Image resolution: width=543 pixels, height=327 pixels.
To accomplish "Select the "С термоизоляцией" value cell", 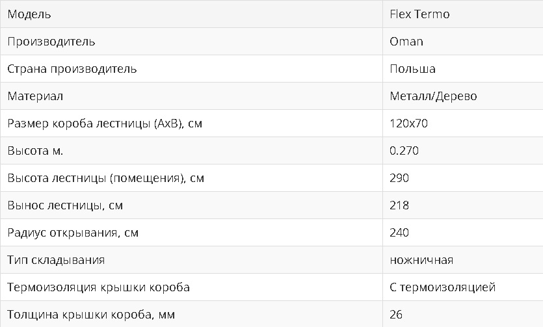I will pos(443,287).
